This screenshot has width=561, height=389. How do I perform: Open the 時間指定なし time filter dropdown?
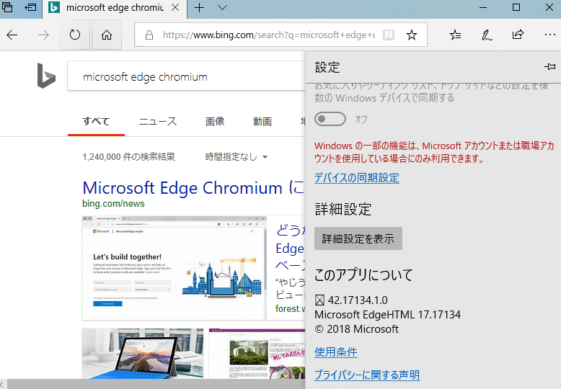tap(236, 156)
